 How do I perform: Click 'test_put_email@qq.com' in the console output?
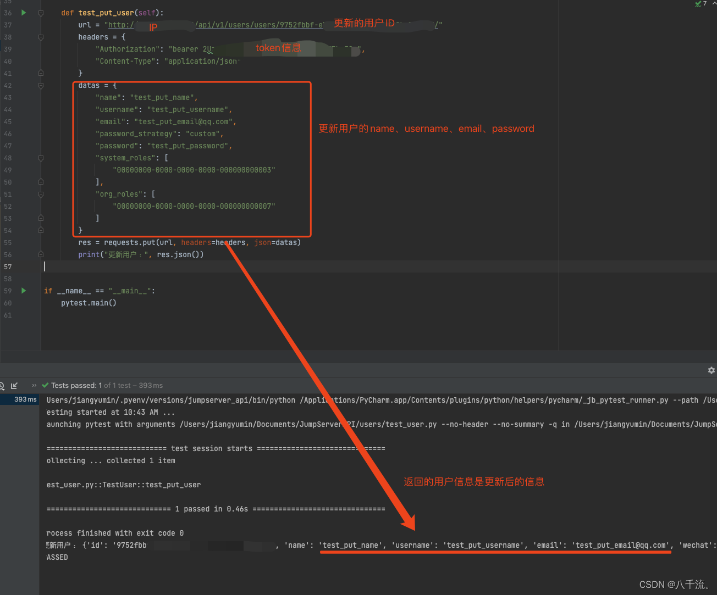[x=621, y=545]
